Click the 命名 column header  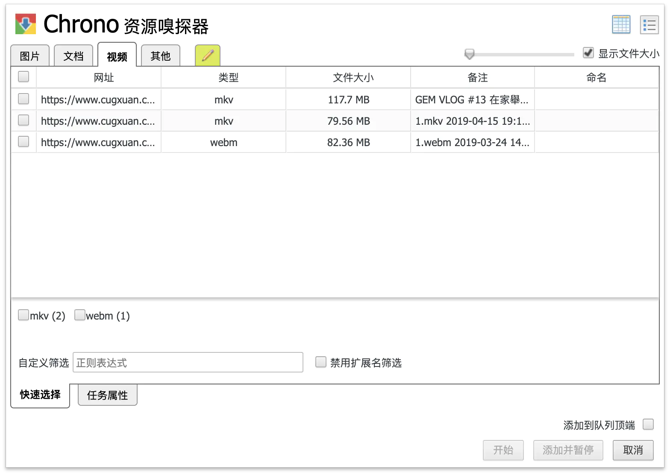click(x=597, y=78)
